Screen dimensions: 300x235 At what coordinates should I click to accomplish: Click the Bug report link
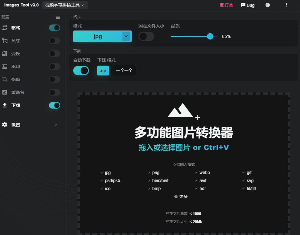[248, 5]
